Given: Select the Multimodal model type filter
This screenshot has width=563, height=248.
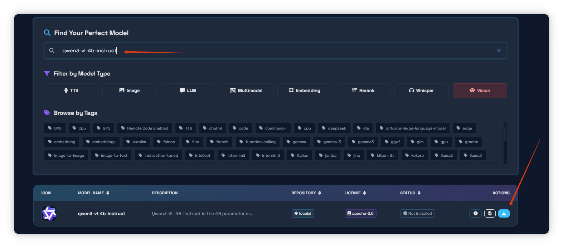Looking at the screenshot, I should point(246,91).
